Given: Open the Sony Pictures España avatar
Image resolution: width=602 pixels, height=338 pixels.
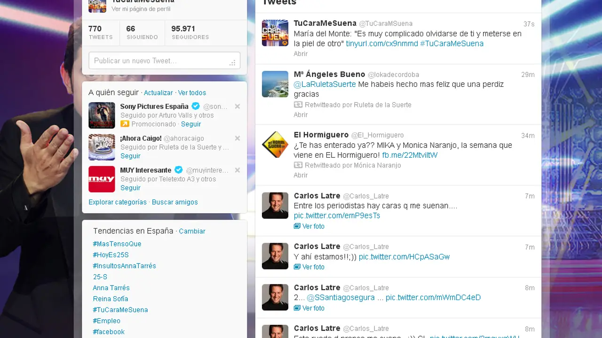Looking at the screenshot, I should (x=102, y=115).
